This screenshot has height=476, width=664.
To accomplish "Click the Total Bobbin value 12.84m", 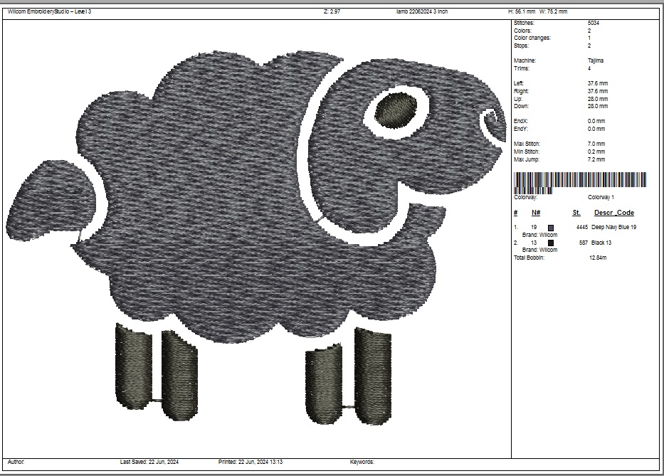I will tap(597, 258).
